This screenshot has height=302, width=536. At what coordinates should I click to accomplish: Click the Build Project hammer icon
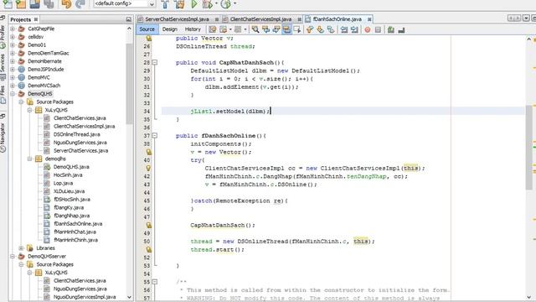pyautogui.click(x=165, y=3)
